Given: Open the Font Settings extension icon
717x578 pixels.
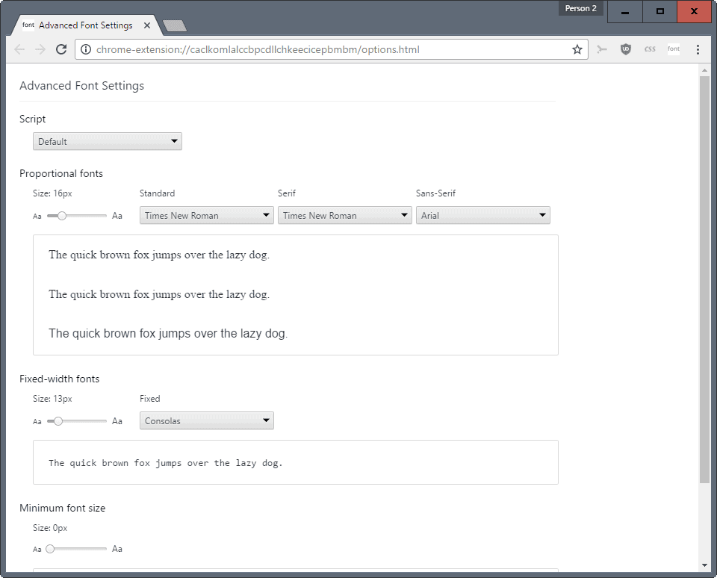Looking at the screenshot, I should [674, 49].
